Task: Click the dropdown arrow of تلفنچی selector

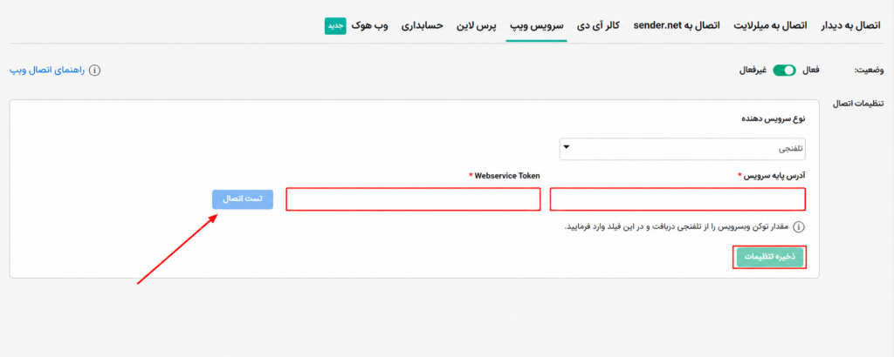Action: pyautogui.click(x=567, y=146)
